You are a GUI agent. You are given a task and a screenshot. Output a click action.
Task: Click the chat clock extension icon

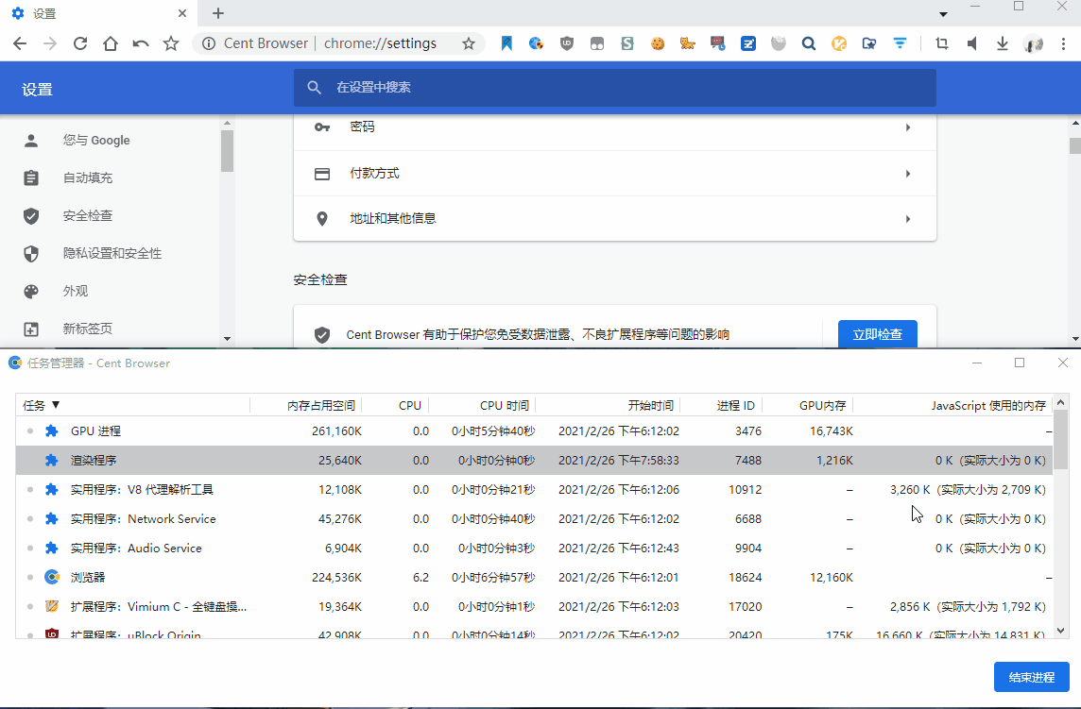[718, 43]
